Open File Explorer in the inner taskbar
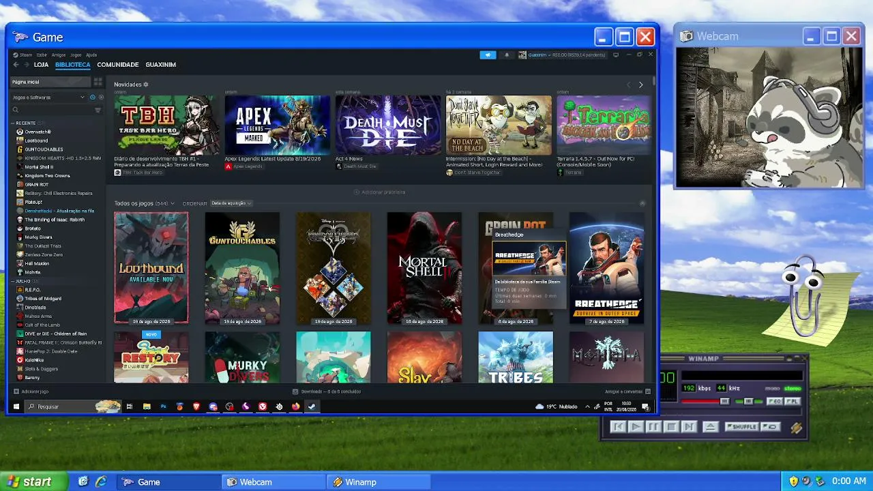873x491 pixels. [147, 406]
